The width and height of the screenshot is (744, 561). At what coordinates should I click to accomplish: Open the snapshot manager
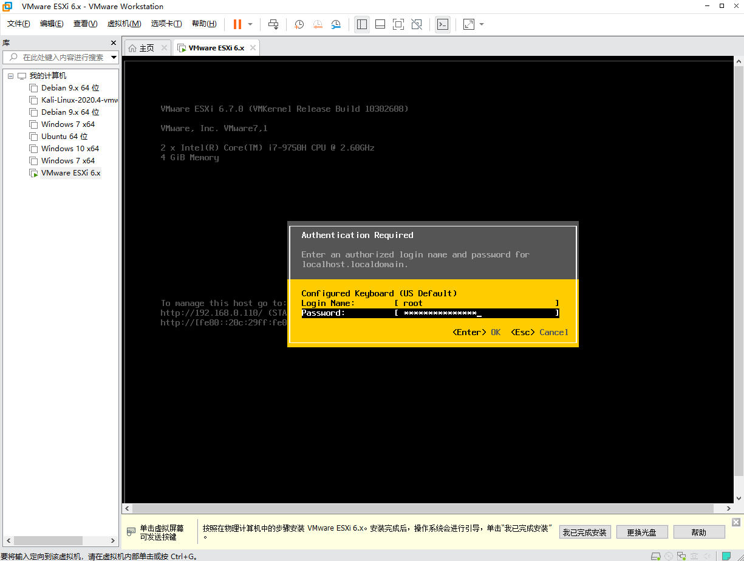[336, 24]
